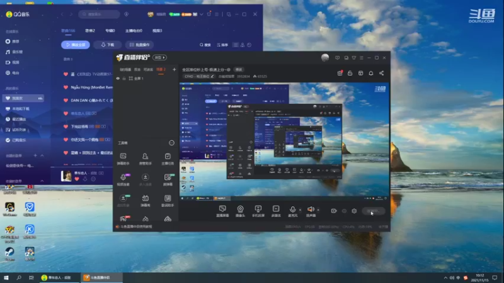Add 直播屏幕 screen capture source

(222, 211)
